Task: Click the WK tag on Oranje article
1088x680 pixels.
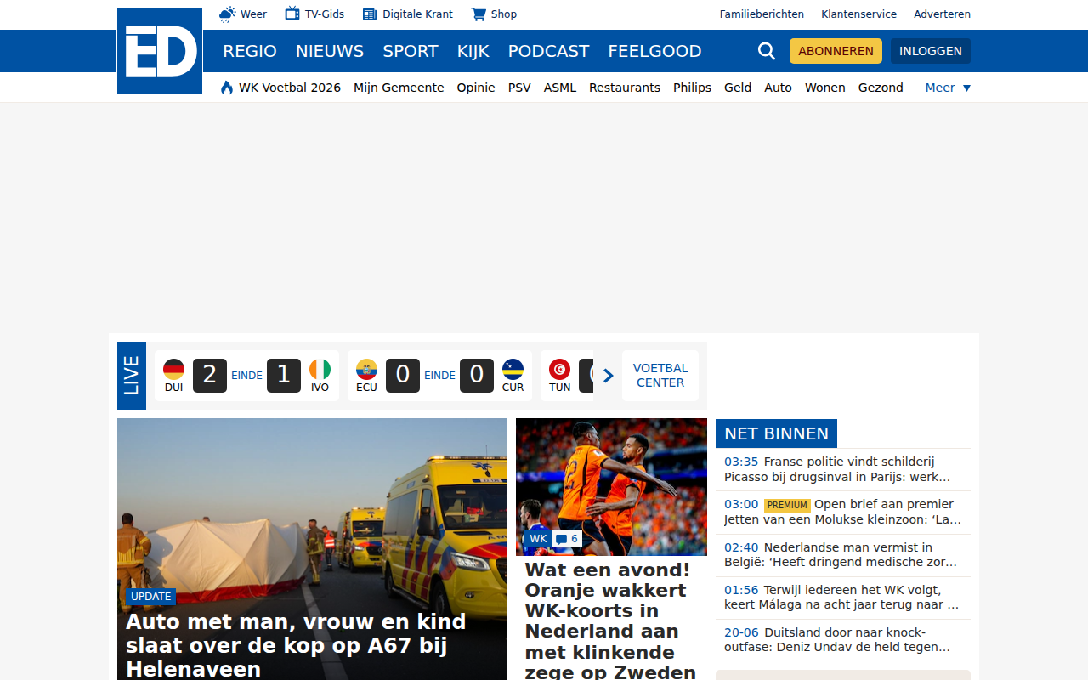Action: coord(538,539)
